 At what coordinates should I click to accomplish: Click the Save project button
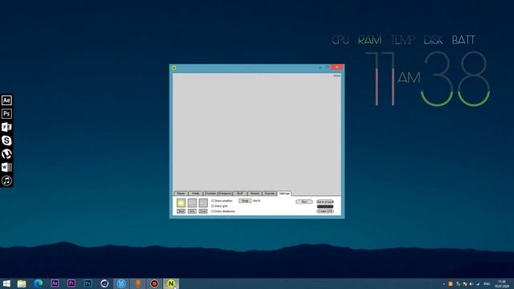pyautogui.click(x=324, y=201)
